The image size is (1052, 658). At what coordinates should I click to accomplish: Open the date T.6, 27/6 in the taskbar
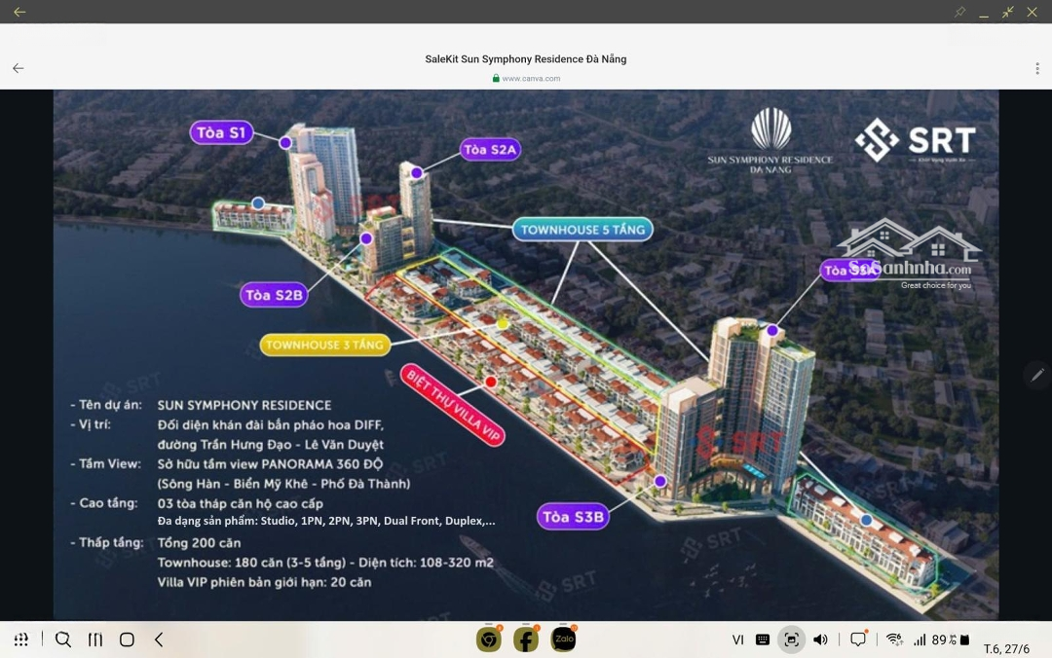(x=1006, y=648)
